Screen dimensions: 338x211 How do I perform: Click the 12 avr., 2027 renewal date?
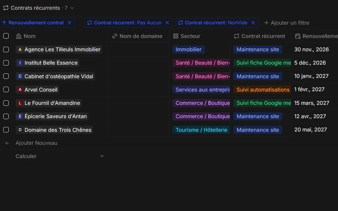point(310,117)
